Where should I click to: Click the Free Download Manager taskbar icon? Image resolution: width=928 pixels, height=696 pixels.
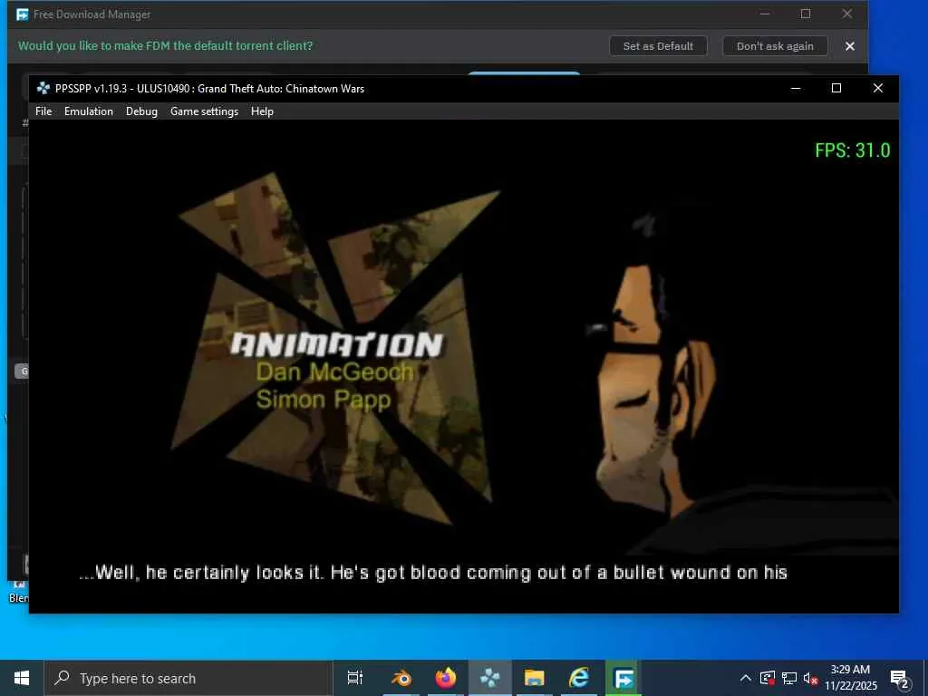click(x=623, y=678)
